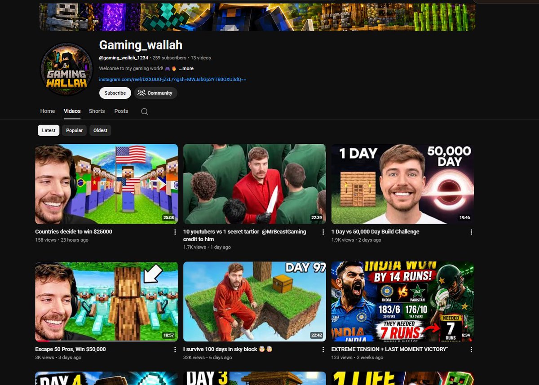
Task: Play the DAY 97 sky block thumbnail
Action: (255, 301)
